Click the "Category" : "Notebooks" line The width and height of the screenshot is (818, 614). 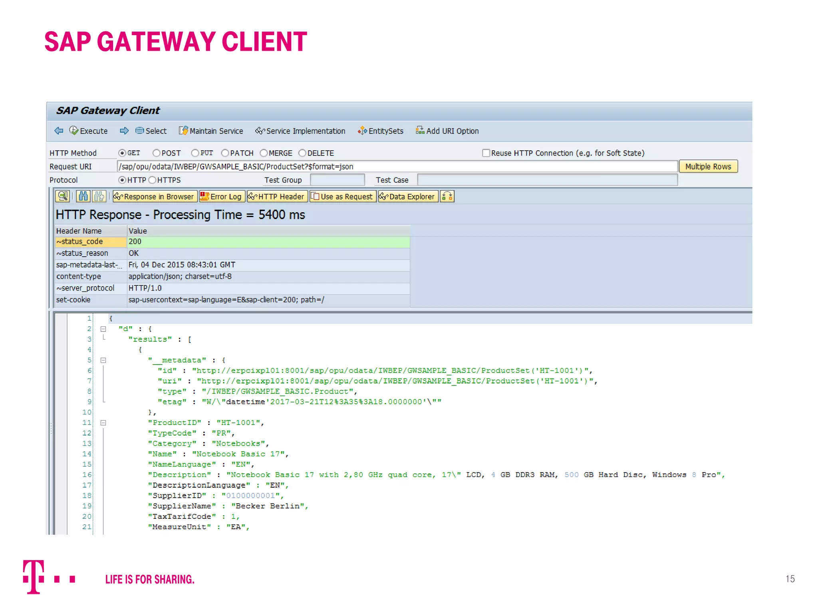tap(208, 443)
